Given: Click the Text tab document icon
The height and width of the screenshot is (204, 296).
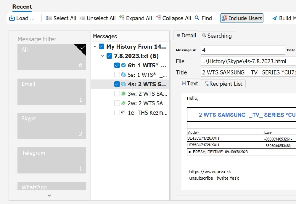Looking at the screenshot, I should click(184, 83).
